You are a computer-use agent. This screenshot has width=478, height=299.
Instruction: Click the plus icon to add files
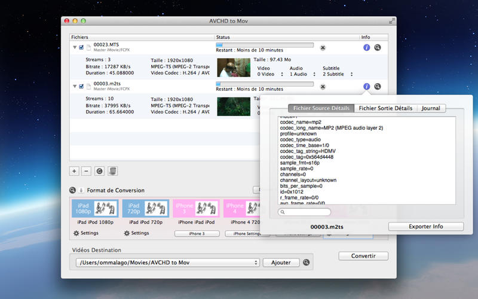[x=74, y=170]
